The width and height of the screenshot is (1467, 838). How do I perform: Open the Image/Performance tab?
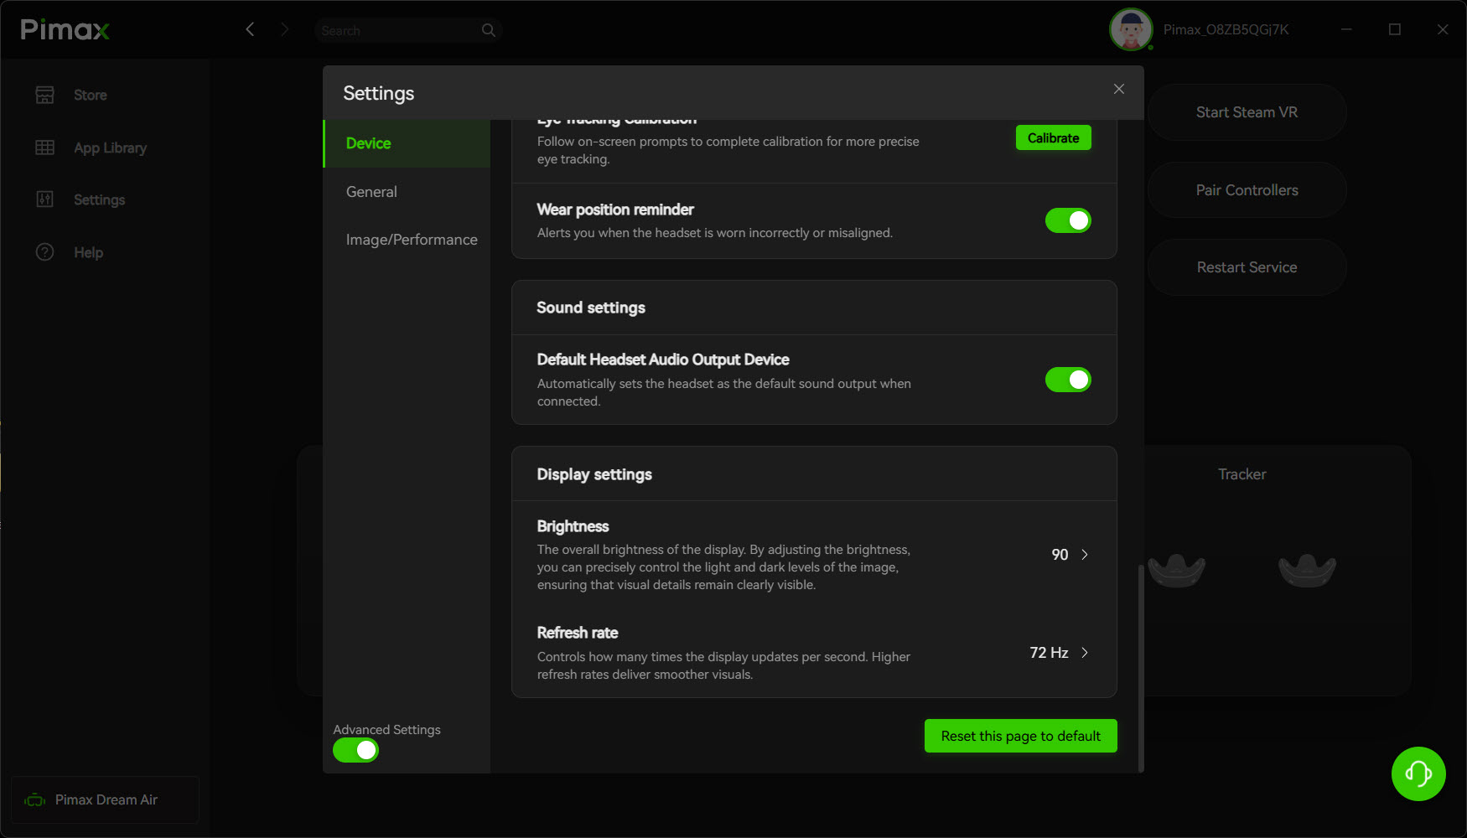click(407, 240)
